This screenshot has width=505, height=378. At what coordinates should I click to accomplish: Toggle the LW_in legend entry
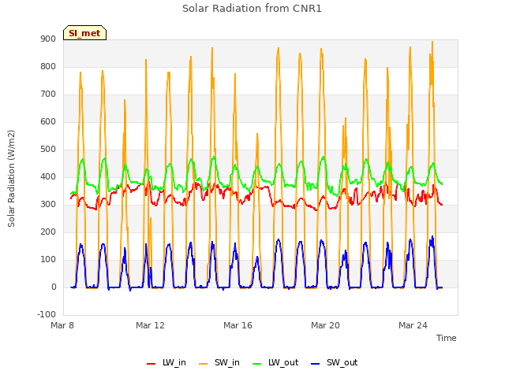pyautogui.click(x=166, y=362)
